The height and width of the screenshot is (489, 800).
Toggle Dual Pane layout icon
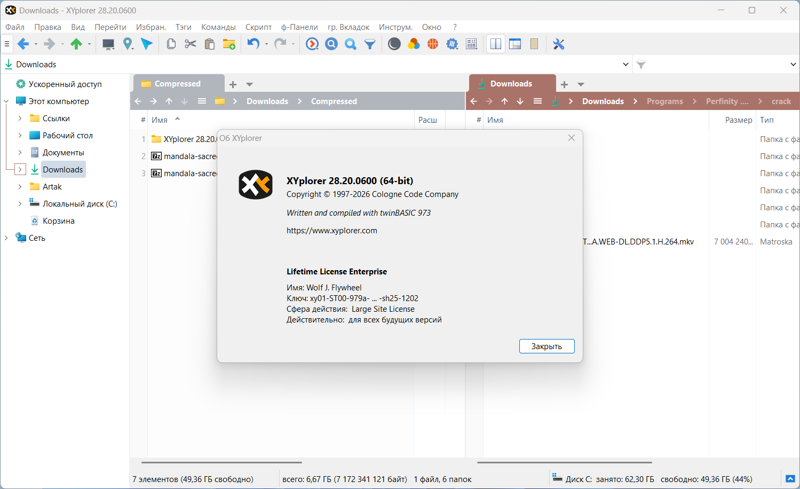click(496, 44)
